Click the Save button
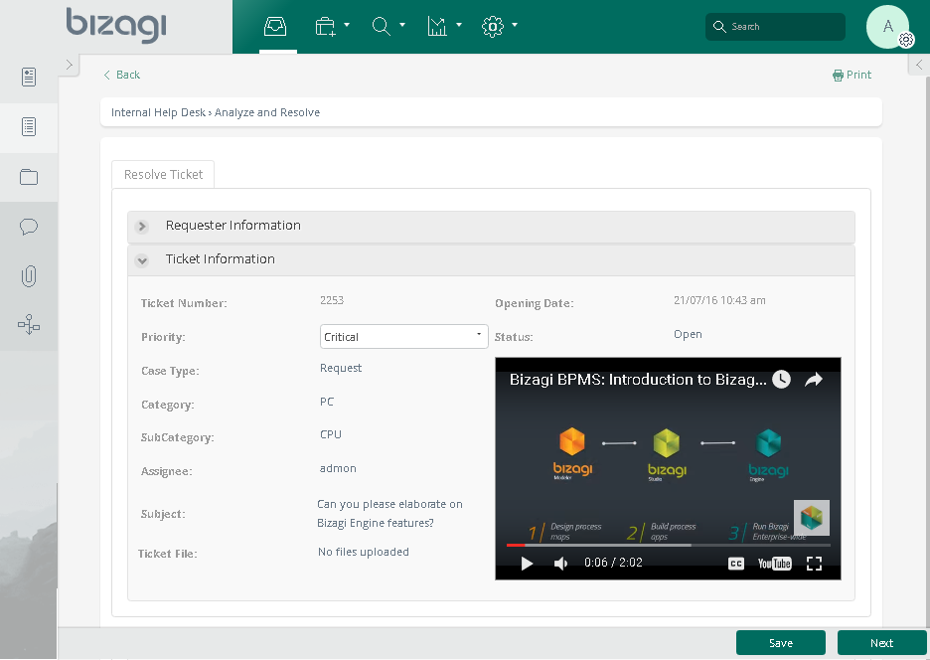The image size is (930, 660). pyautogui.click(x=781, y=643)
